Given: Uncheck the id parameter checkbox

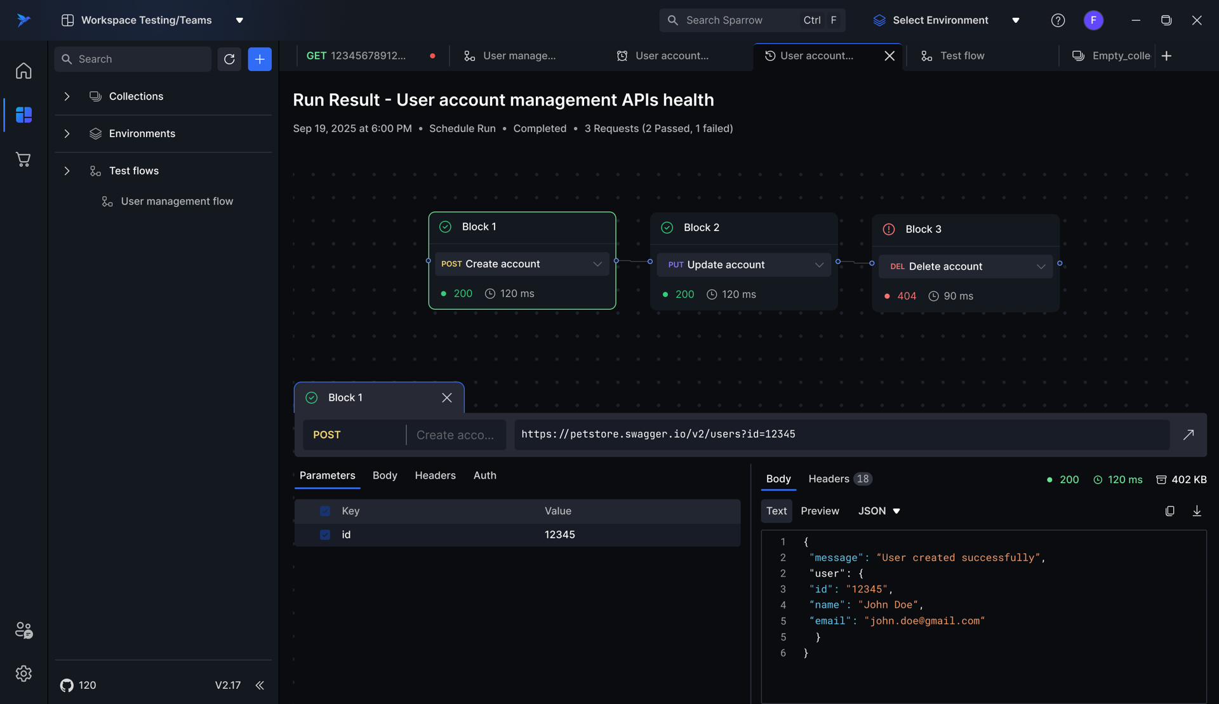Looking at the screenshot, I should 325,535.
